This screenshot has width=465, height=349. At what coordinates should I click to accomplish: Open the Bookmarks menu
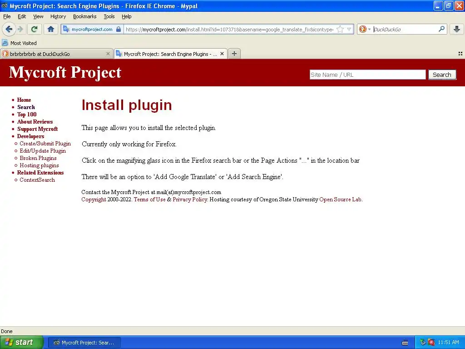pos(85,16)
